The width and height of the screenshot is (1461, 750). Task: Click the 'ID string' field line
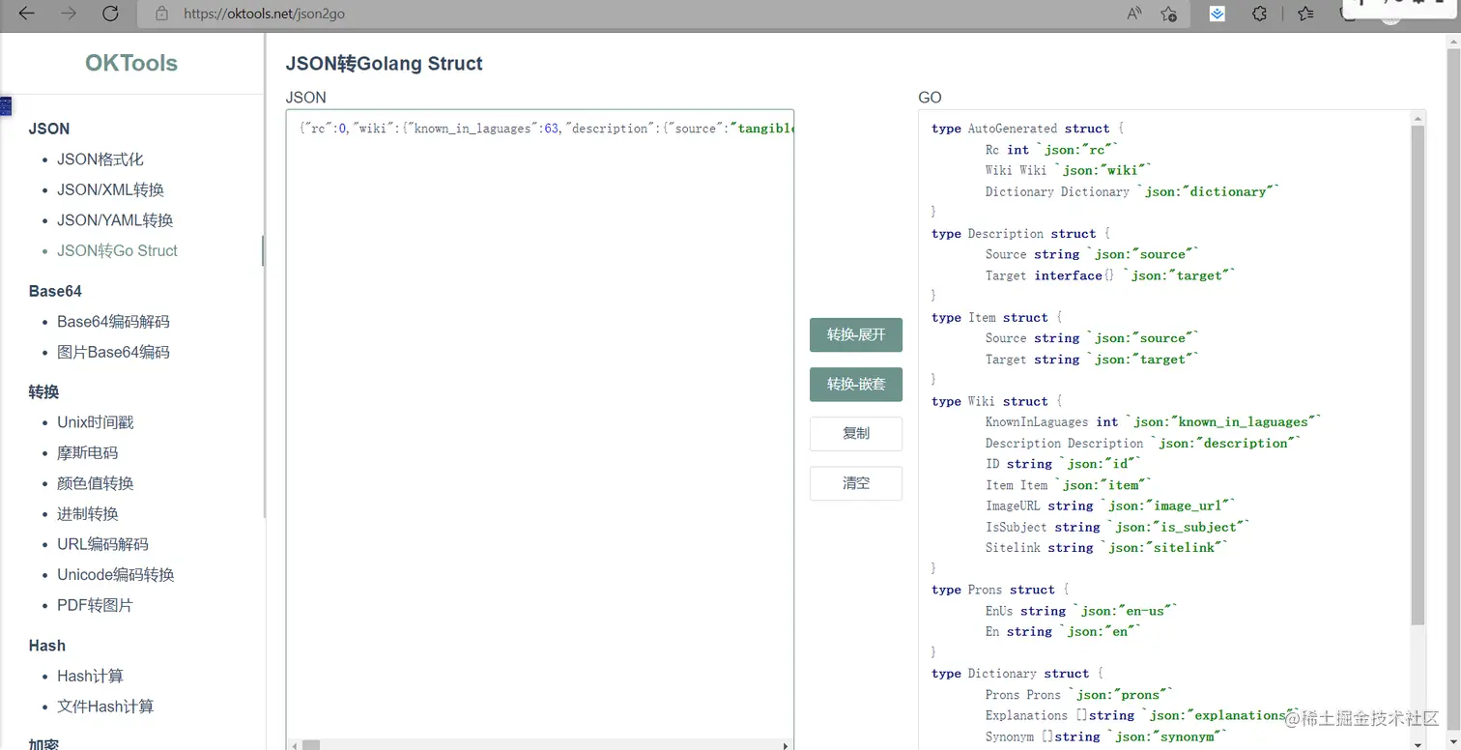pos(1064,464)
